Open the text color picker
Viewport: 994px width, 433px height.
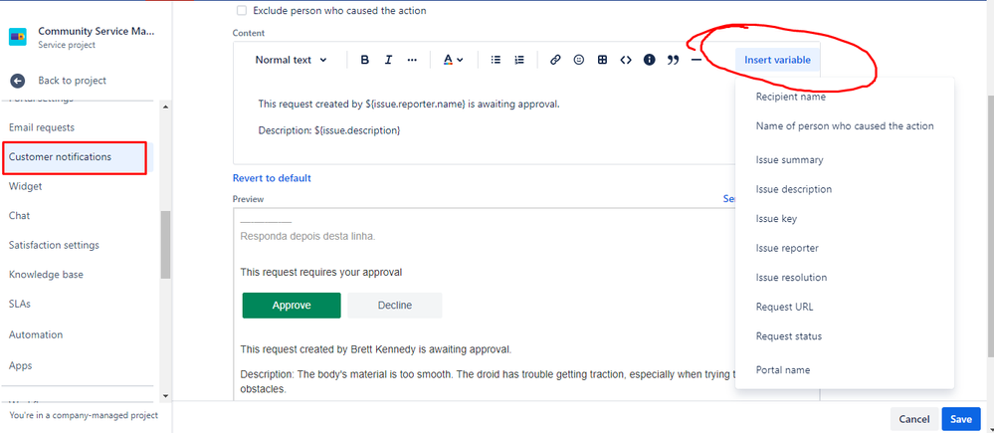[453, 61]
